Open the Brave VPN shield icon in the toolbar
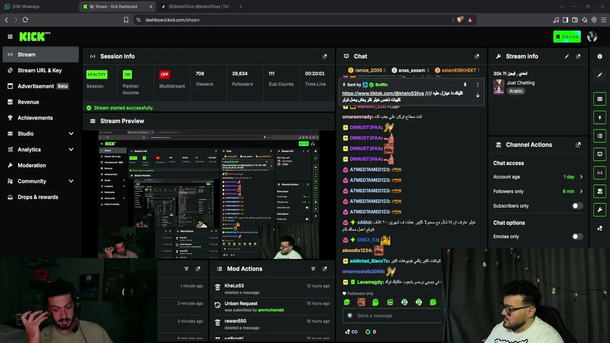Viewport: 610px width, 343px height. point(594,20)
